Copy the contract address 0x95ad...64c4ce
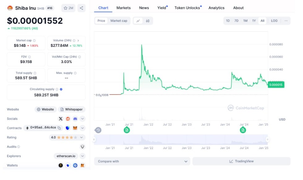303x180 pixels. [x=59, y=128]
